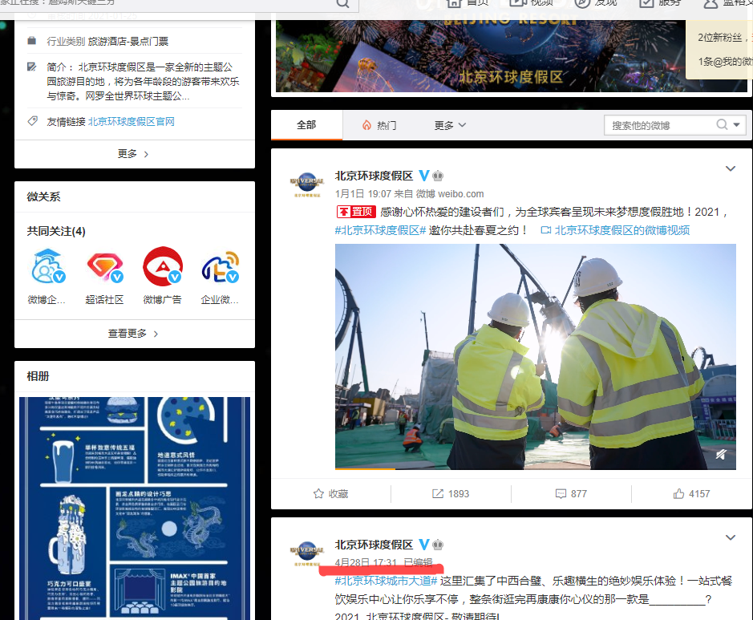This screenshot has height=620, width=753.
Task: Expand the 更多 tab dropdown
Action: click(x=450, y=125)
